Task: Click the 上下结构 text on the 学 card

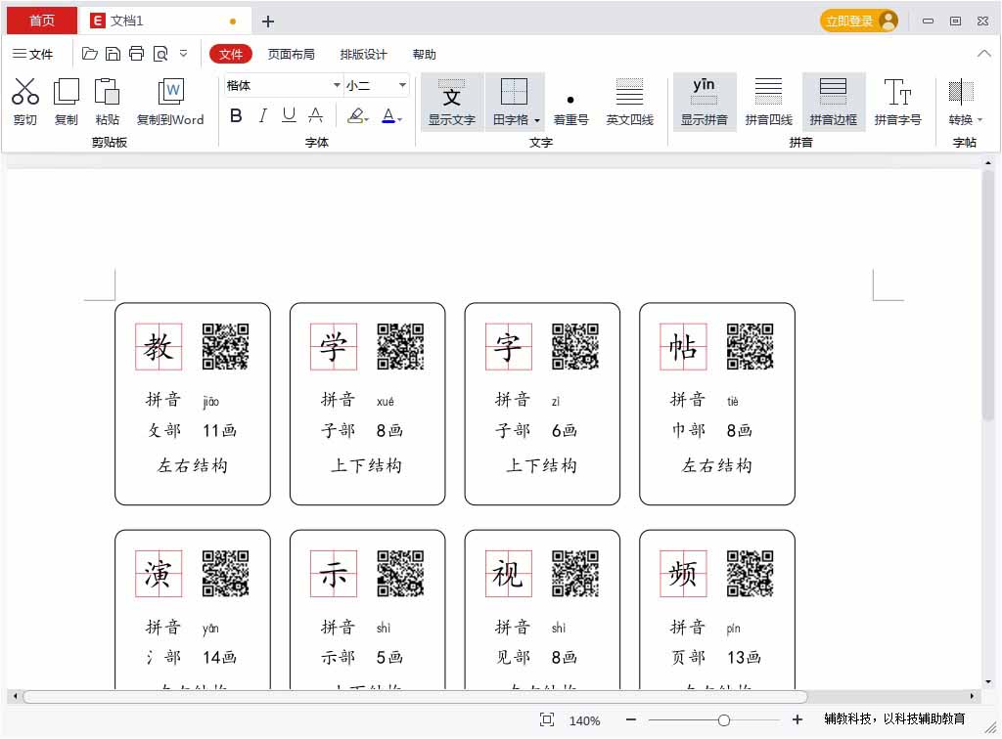Action: coord(367,465)
